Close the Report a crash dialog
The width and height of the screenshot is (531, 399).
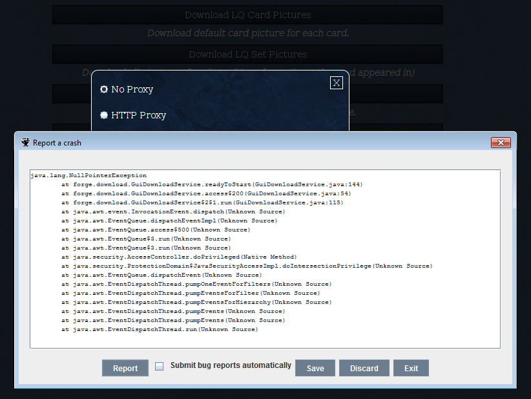click(x=501, y=142)
